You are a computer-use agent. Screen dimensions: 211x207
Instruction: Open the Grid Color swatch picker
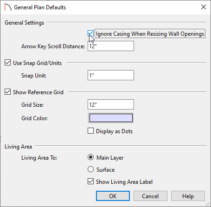pos(111,118)
